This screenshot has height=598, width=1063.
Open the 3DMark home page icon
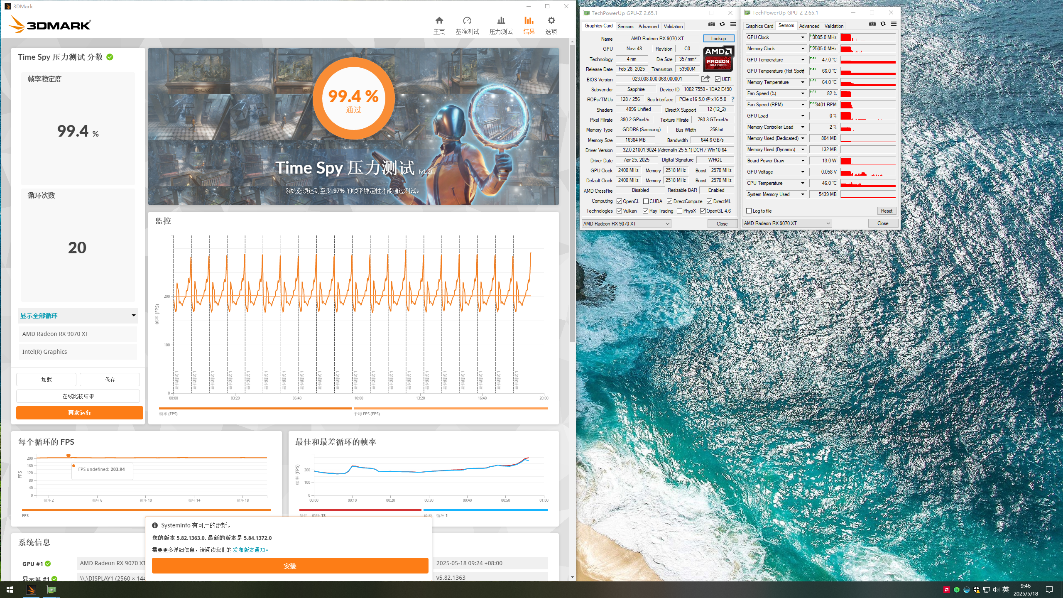(x=439, y=21)
